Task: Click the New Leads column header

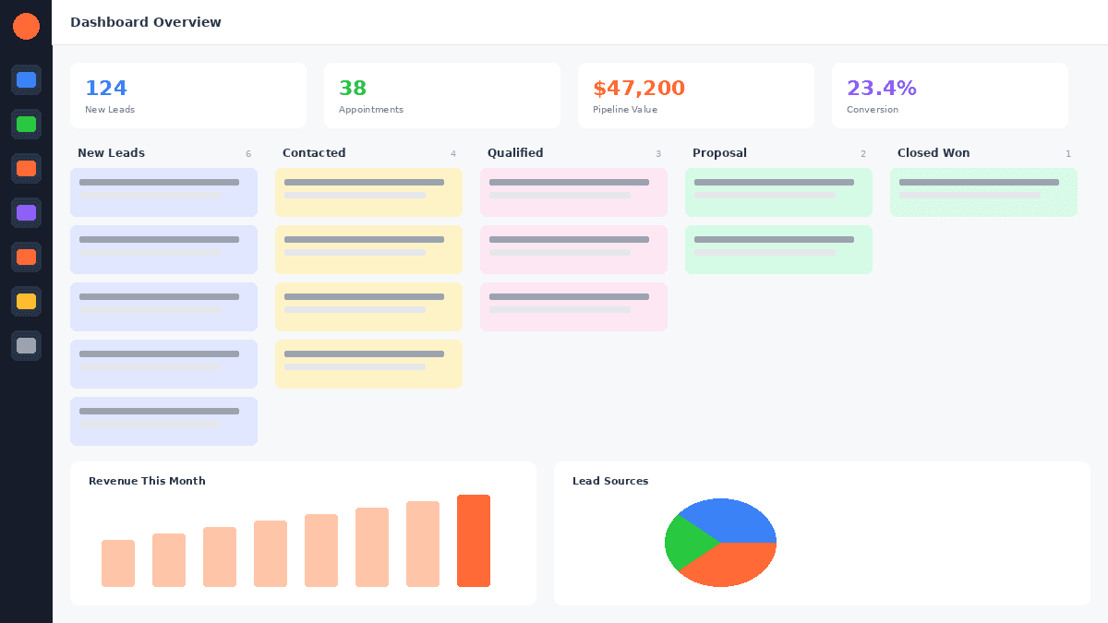Action: pos(111,153)
